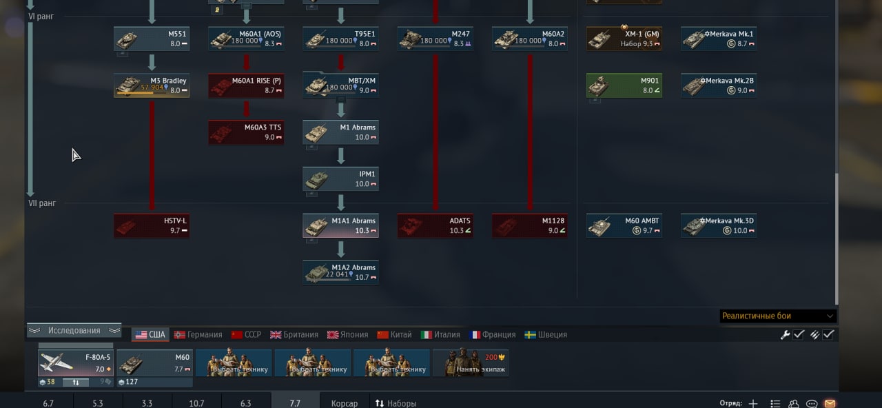This screenshot has height=408, width=882.
Task: Open the contacts list icon
Action: 794,403
